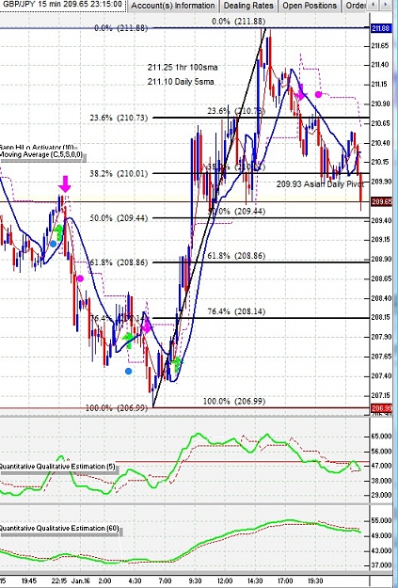Select the partially visible Orders tab
The height and width of the screenshot is (588, 398).
tap(355, 6)
